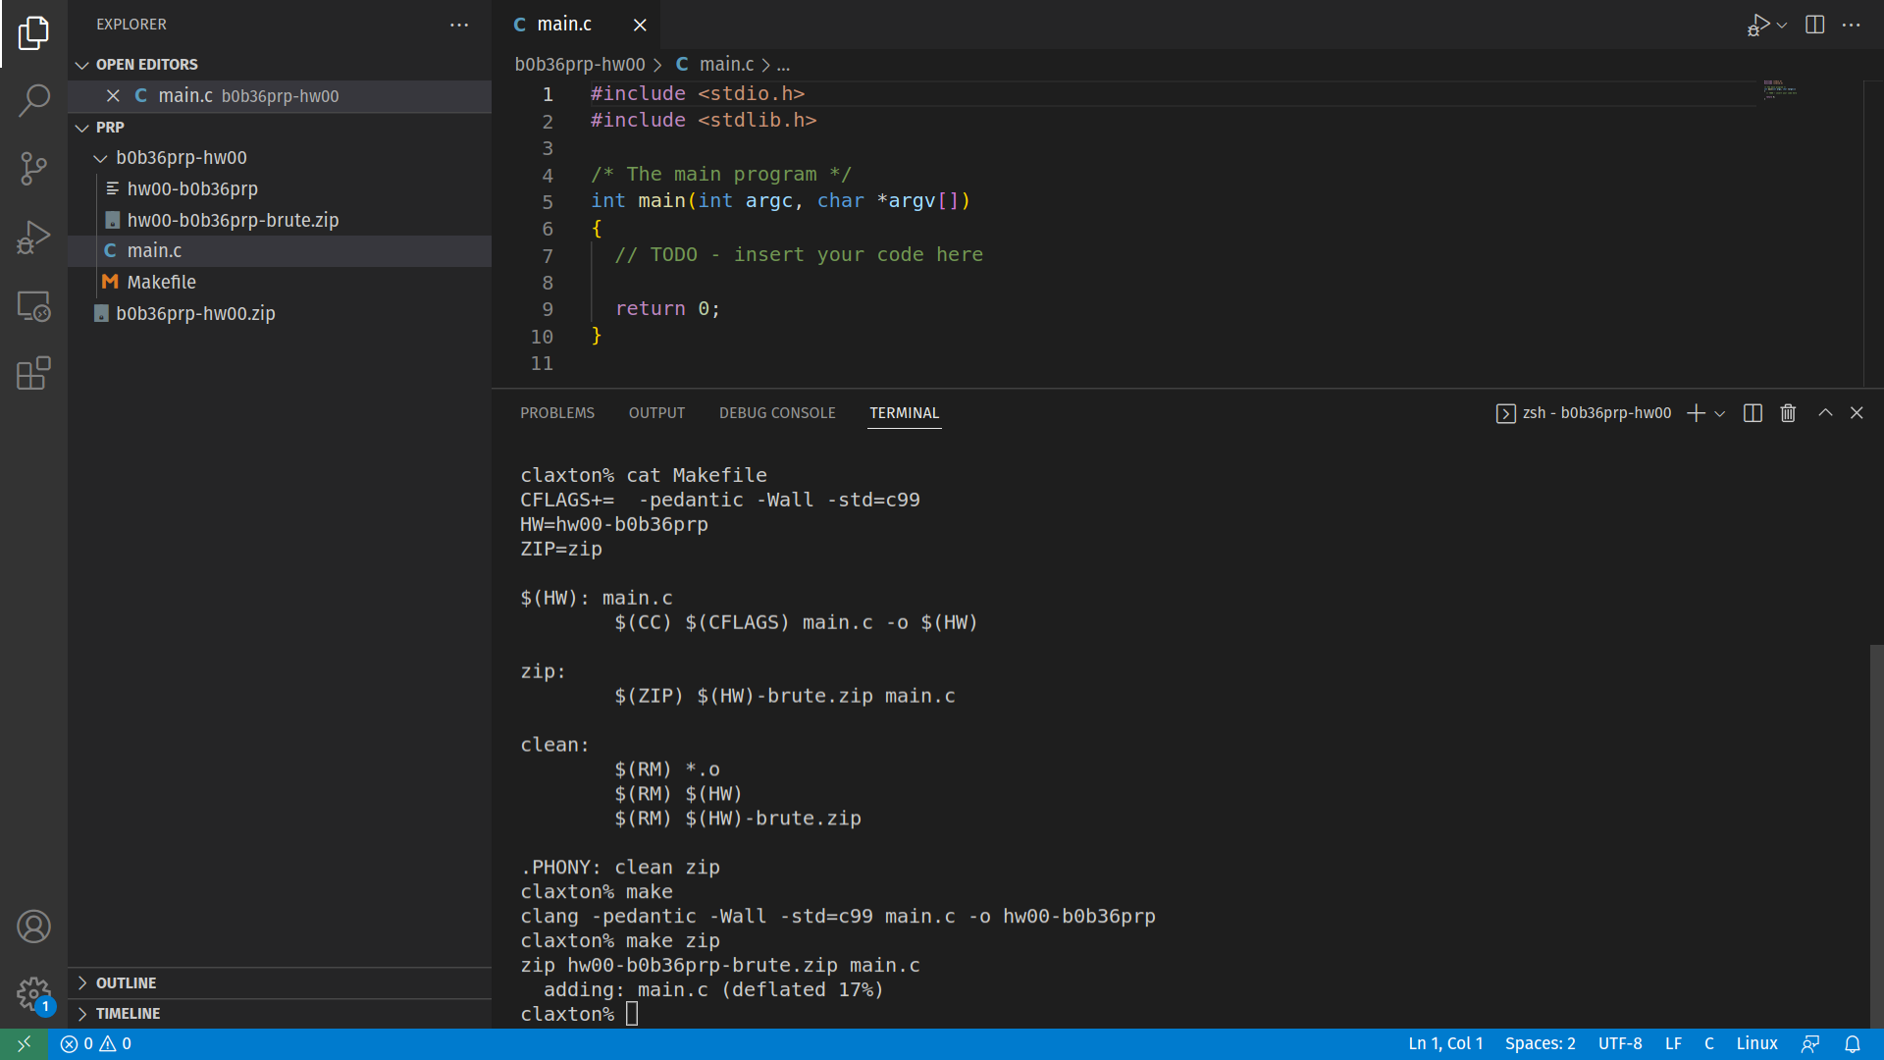Viewport: 1884px width, 1060px height.
Task: Open the Remote Explorer view
Action: (33, 306)
